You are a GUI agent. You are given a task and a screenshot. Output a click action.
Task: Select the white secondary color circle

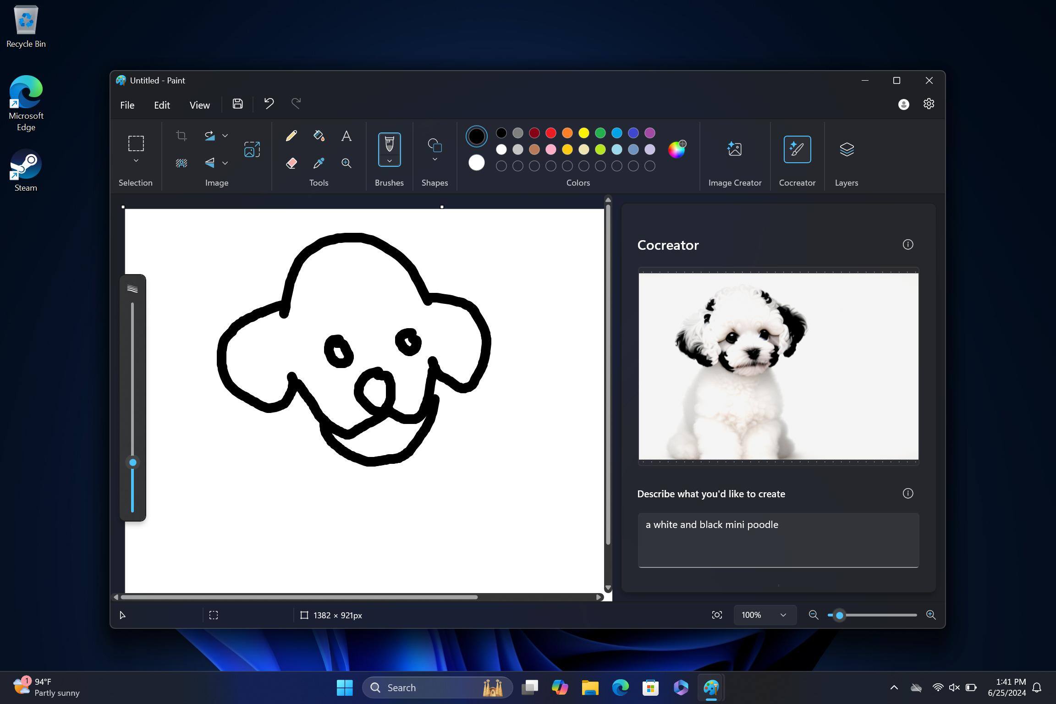pyautogui.click(x=476, y=163)
